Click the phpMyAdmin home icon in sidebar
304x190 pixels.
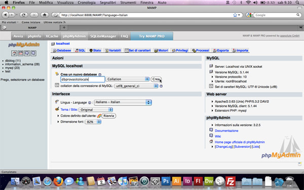click(x=14, y=53)
